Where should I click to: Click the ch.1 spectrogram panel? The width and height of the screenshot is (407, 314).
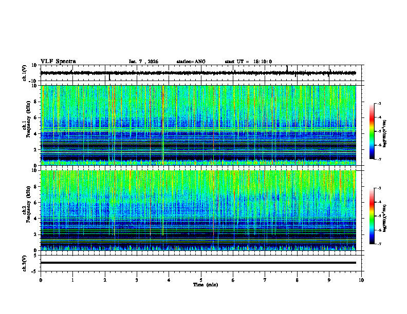(x=198, y=125)
